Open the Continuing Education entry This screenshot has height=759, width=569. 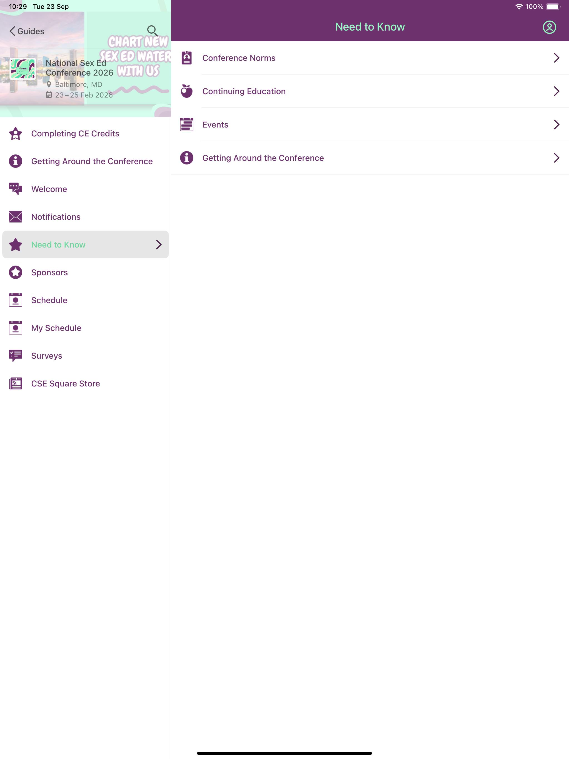click(370, 91)
